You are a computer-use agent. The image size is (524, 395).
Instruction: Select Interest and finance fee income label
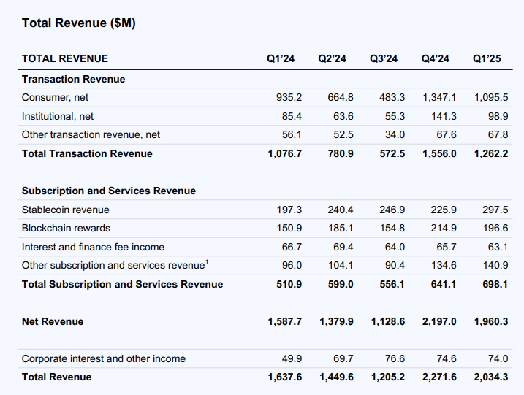coord(93,248)
